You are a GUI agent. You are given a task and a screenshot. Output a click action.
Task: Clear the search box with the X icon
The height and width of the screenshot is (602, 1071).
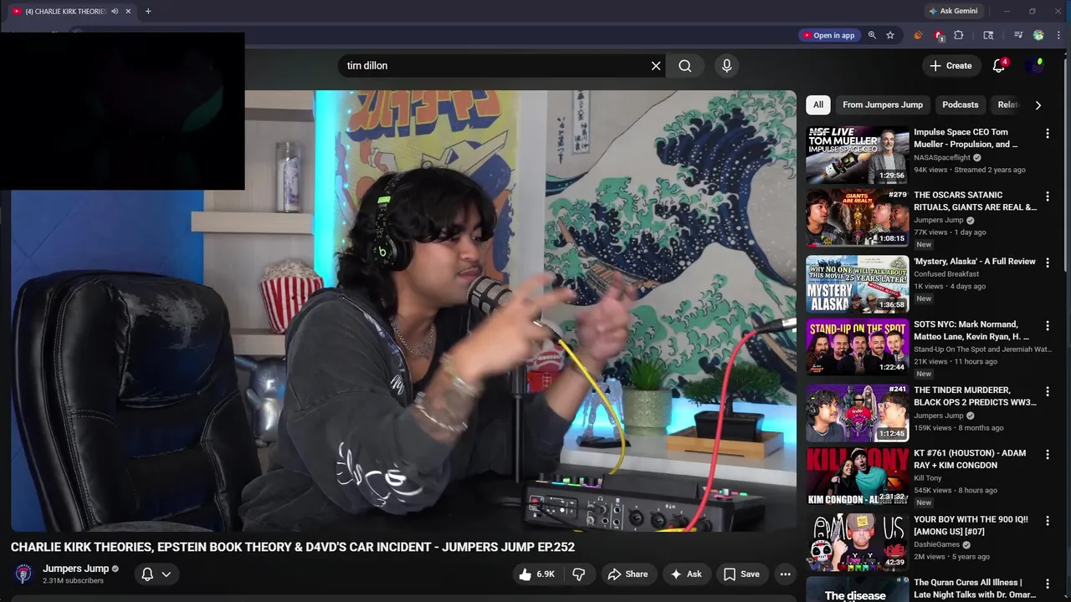[x=656, y=66]
